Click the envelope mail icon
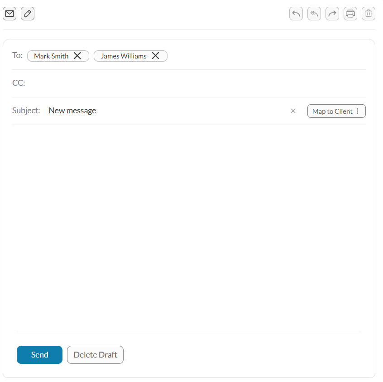The image size is (383, 382). (10, 14)
